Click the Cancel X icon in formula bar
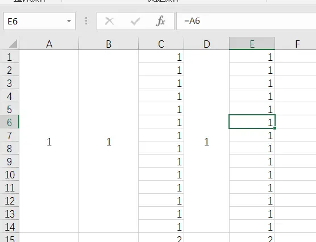316x242 pixels. (110, 21)
